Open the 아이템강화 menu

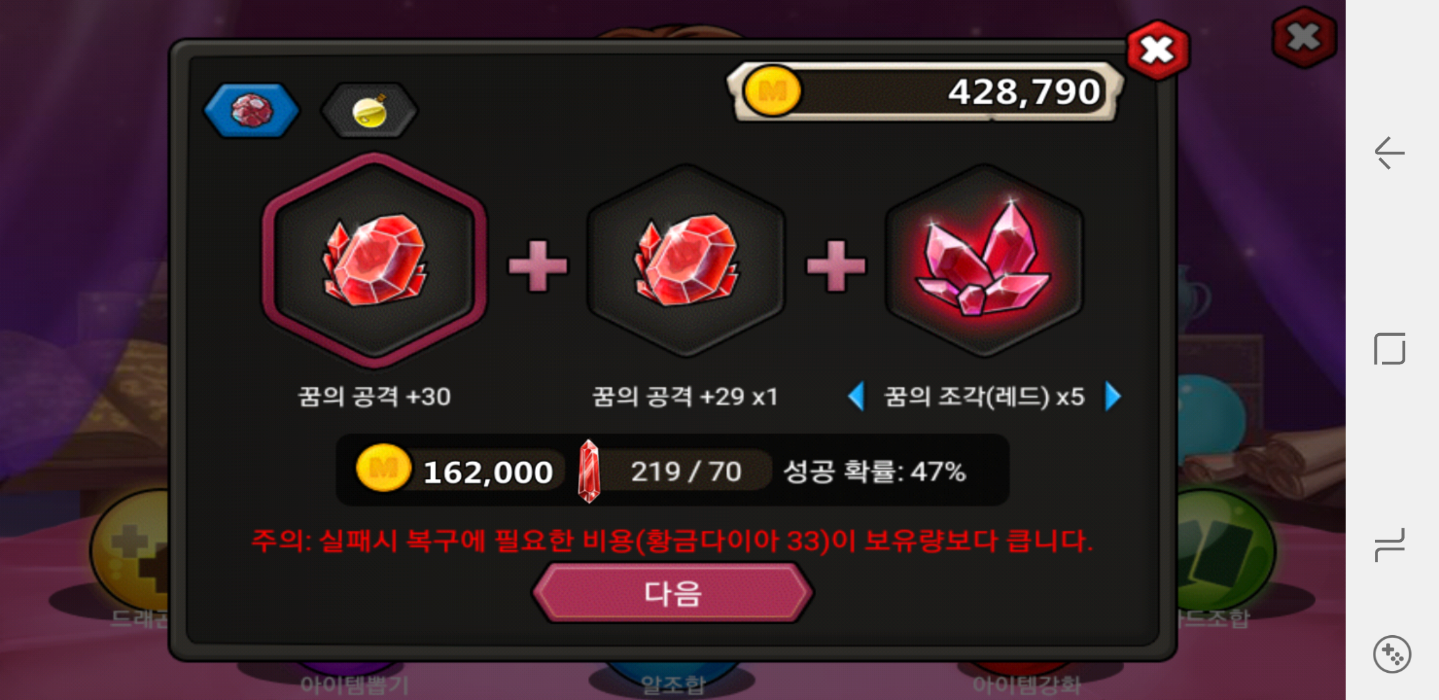click(1027, 685)
